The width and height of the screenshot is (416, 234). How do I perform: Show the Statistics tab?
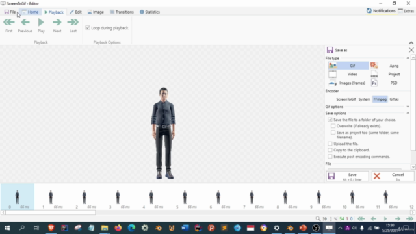pos(149,12)
